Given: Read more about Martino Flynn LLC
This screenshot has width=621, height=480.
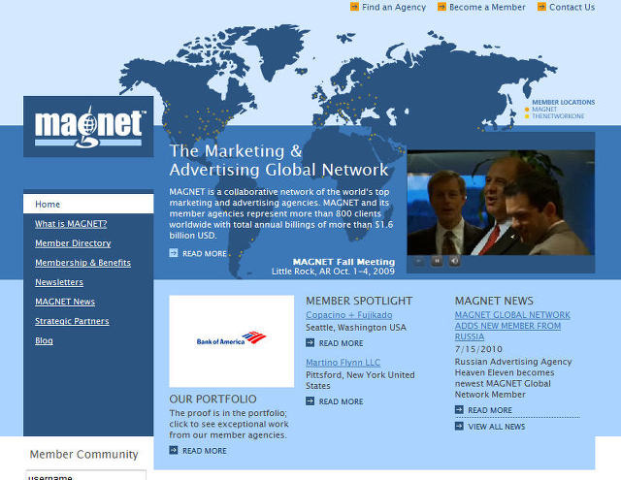Looking at the screenshot, I should 341,401.
